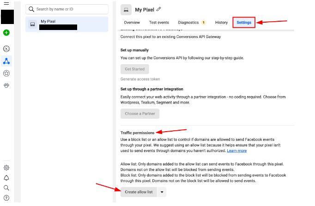Open the Test events tab
Screen dimensions: 315x206
159,23
